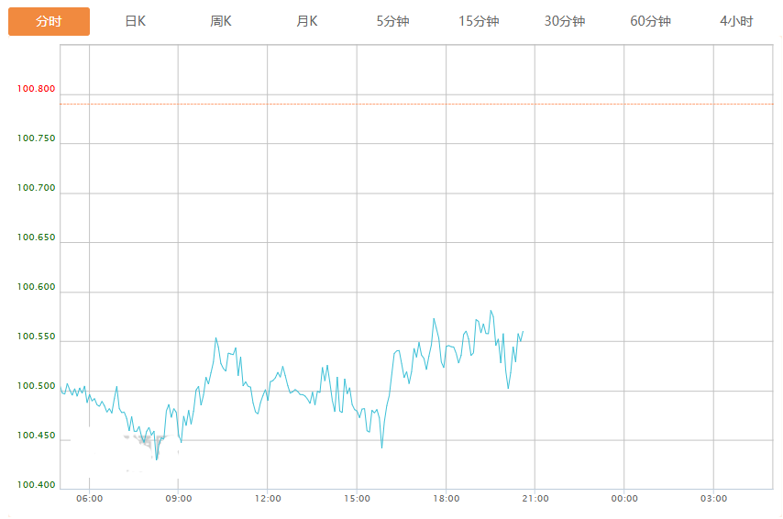
Task: Switch to the 日K chart tab
Action: click(136, 21)
